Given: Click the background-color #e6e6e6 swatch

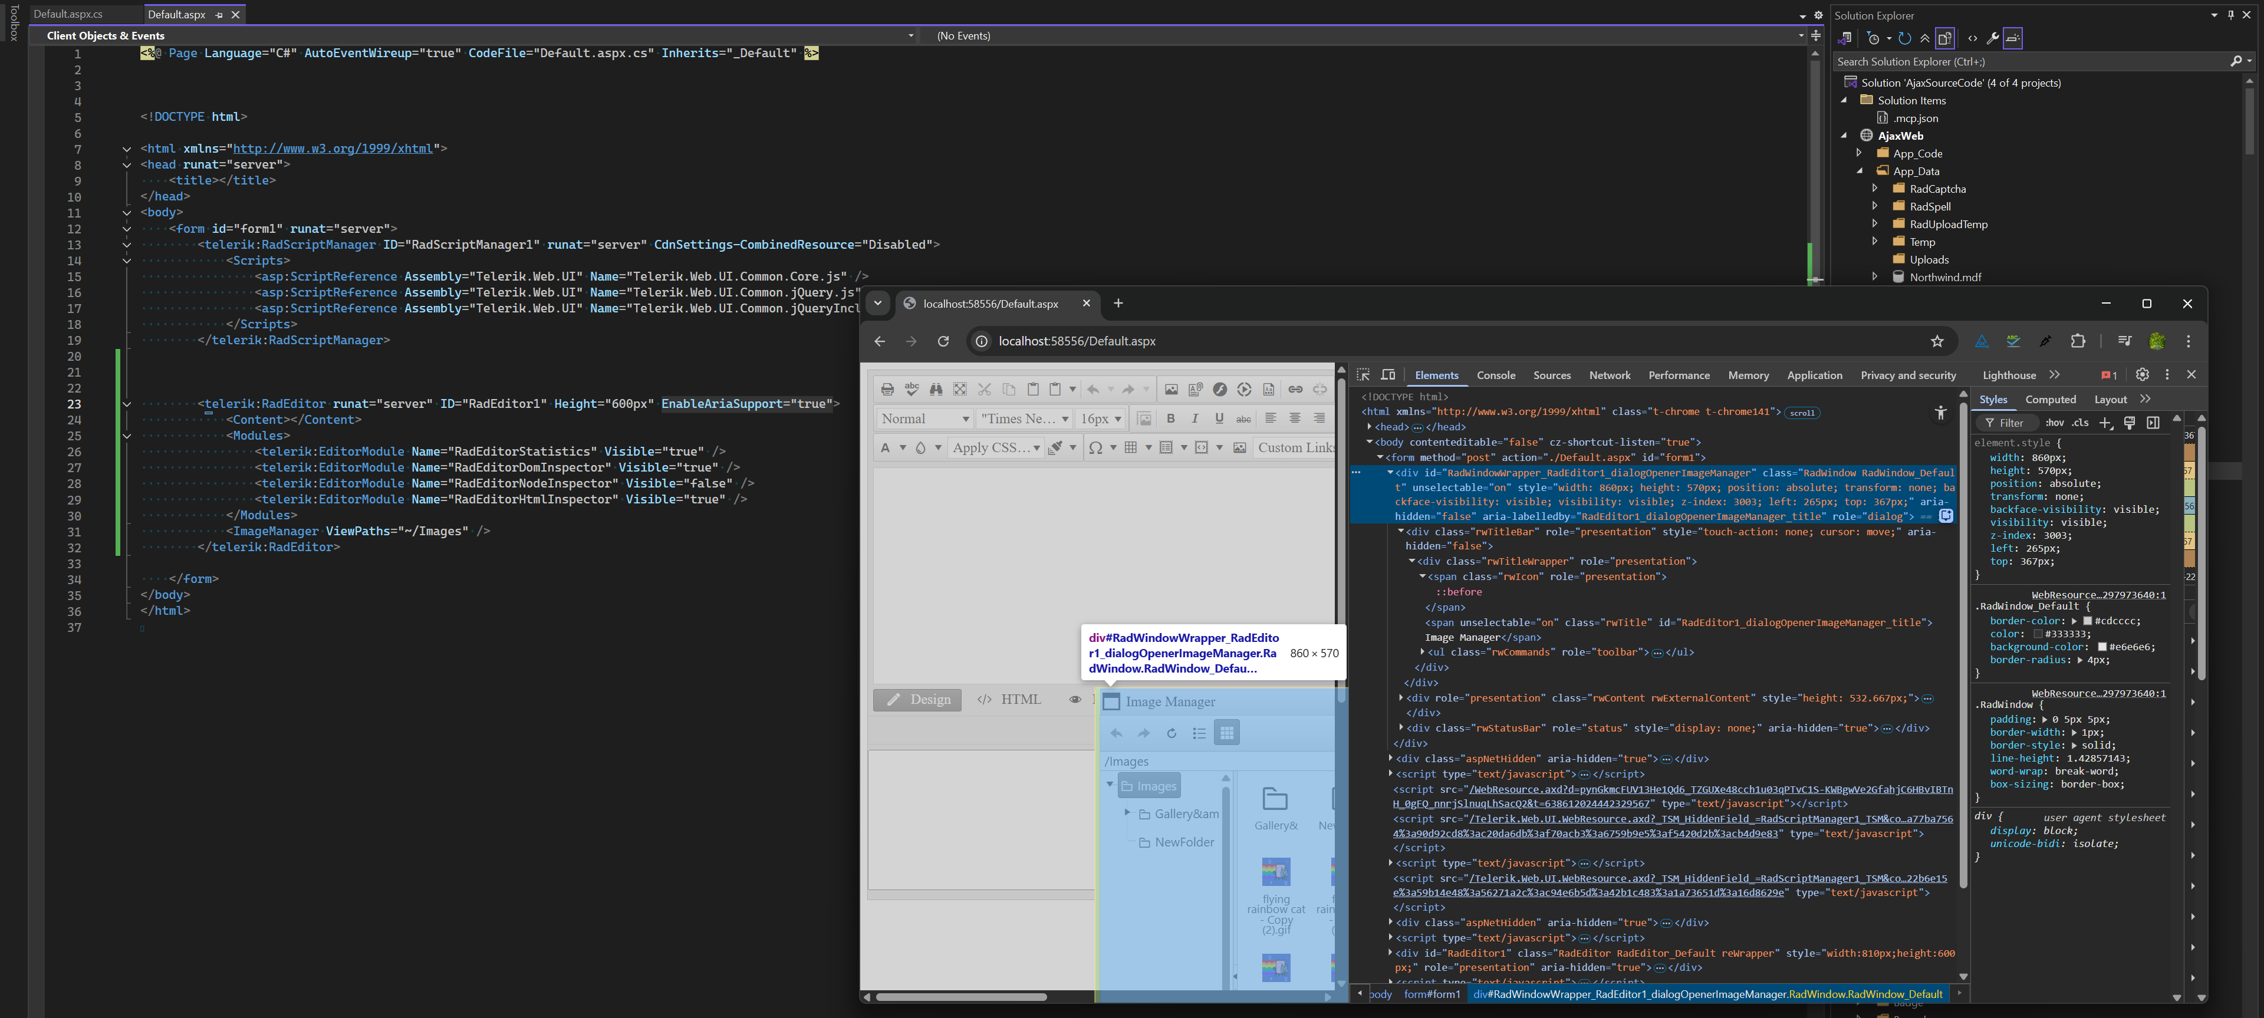Looking at the screenshot, I should [2101, 647].
